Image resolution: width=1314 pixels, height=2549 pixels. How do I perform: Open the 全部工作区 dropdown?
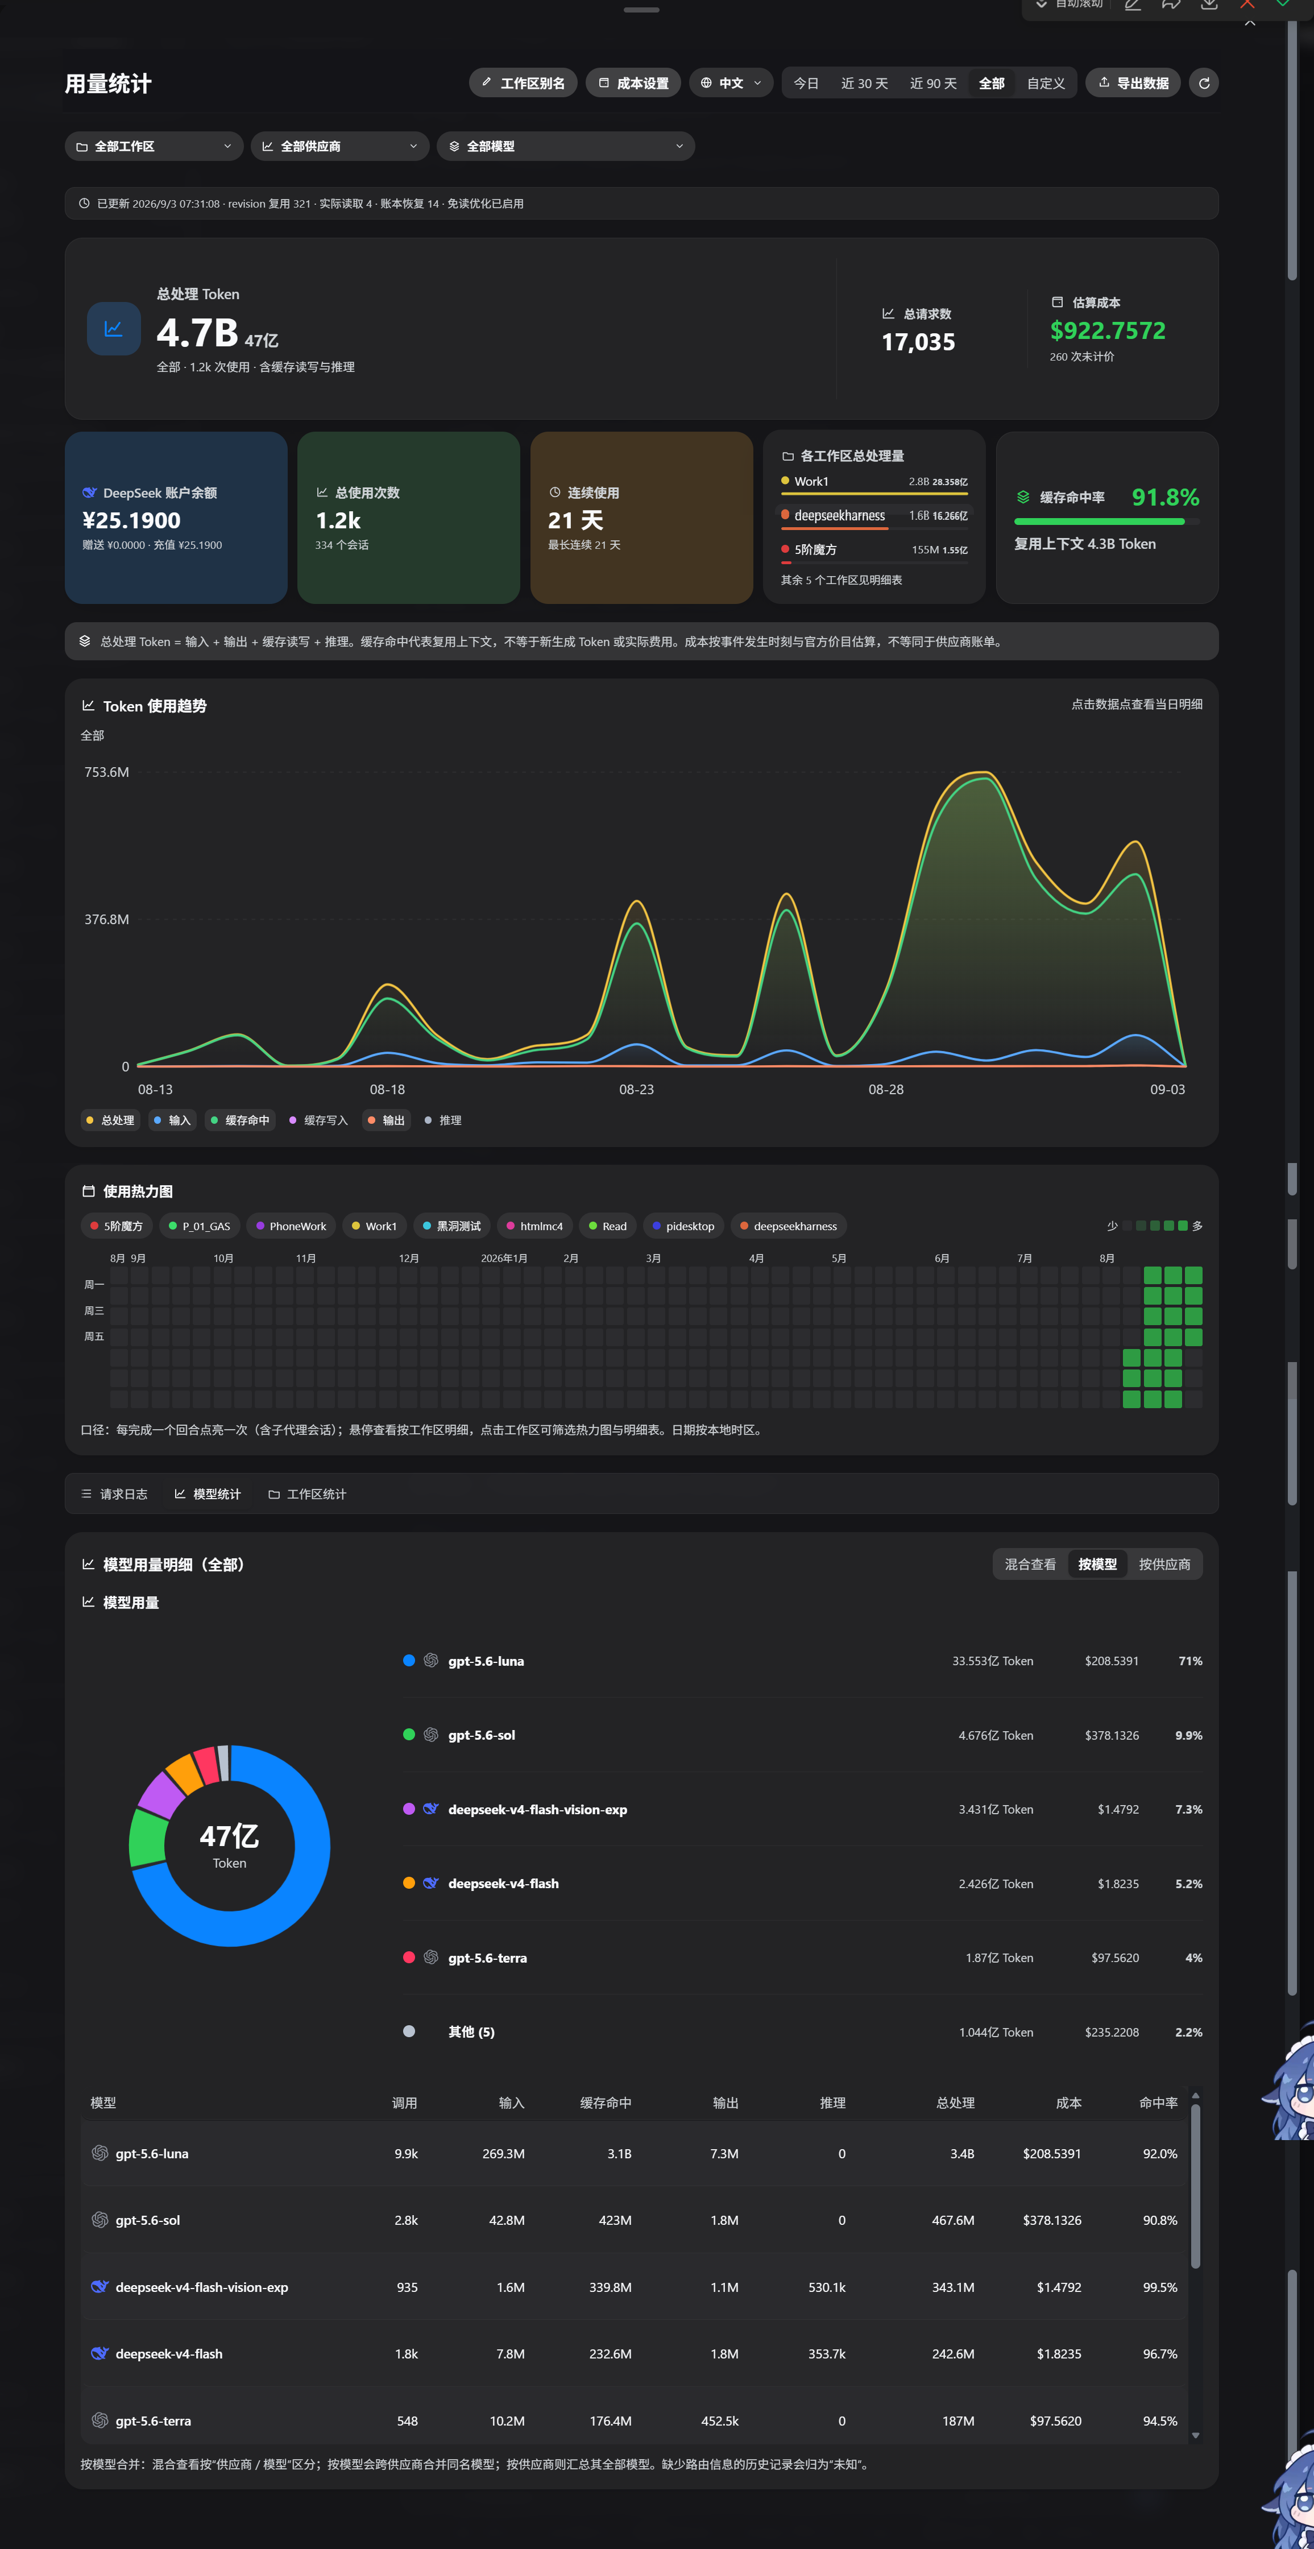coord(154,147)
